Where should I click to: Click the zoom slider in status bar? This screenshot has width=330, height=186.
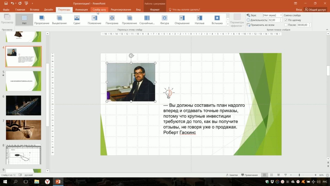tap(299, 175)
